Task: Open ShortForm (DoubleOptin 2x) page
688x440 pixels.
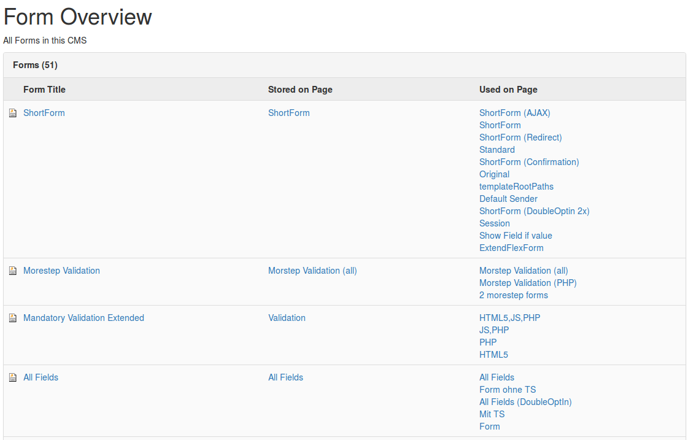Action: [534, 211]
